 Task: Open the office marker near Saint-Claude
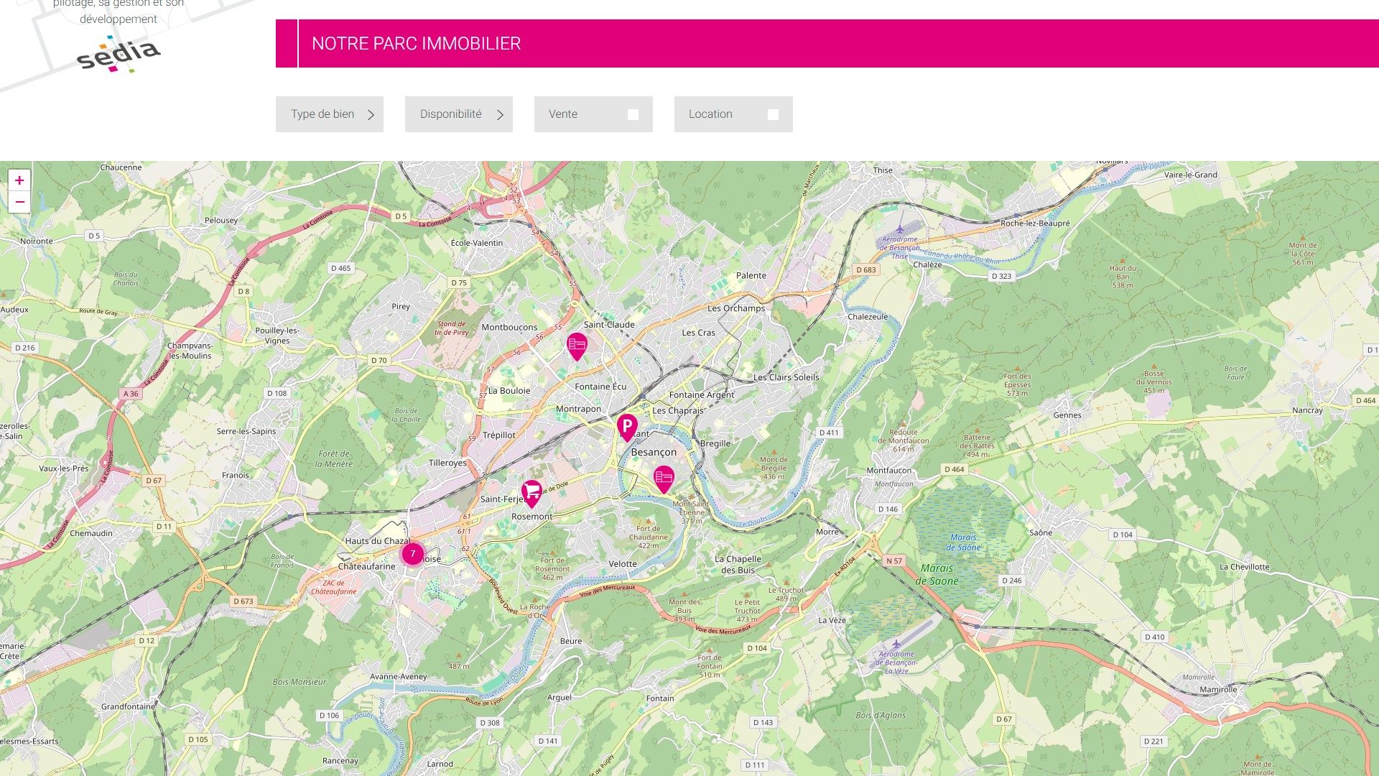577,346
